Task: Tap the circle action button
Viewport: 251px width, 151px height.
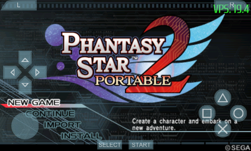Action: point(238,113)
